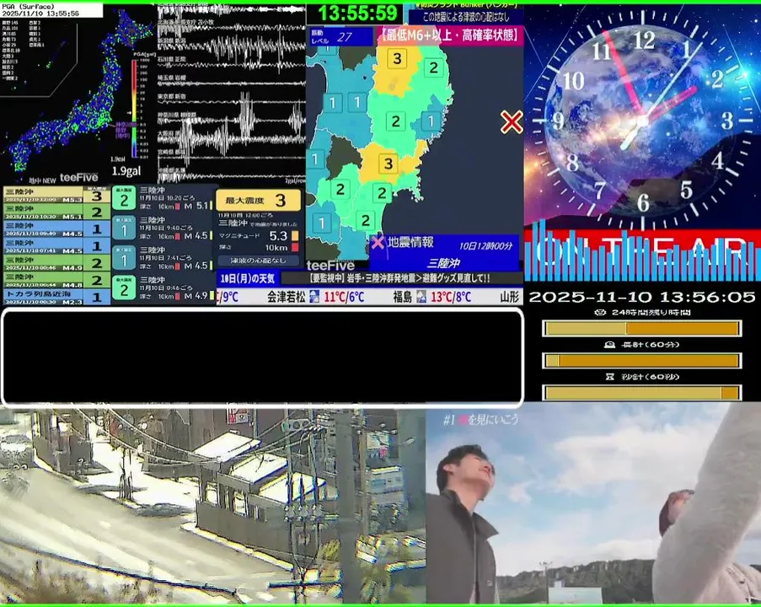
Task: Click the intensity 1 badge for 9:40 quake
Action: 124,228
